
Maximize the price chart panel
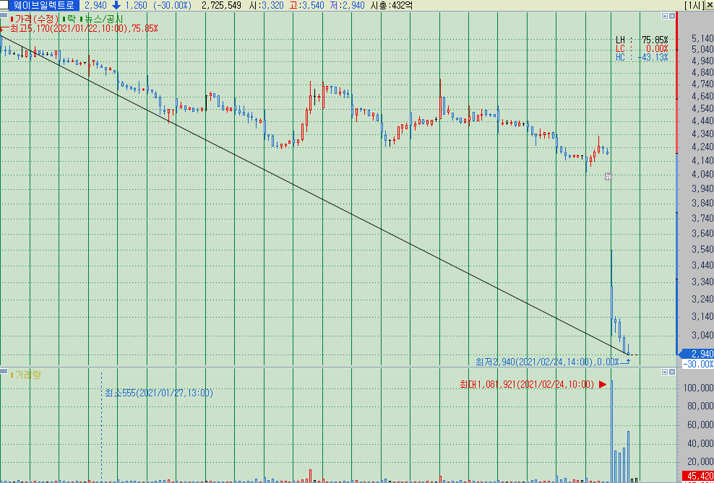click(665, 16)
